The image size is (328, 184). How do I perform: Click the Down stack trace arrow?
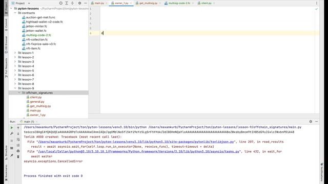(18, 133)
